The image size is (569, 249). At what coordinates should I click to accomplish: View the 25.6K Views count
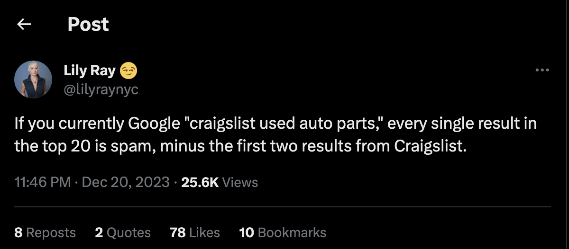tap(220, 182)
